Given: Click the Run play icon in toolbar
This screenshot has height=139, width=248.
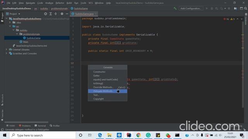Looking at the screenshot, I should pyautogui.click(x=207, y=8).
